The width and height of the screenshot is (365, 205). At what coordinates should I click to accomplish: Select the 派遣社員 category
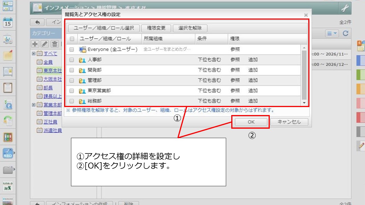click(52, 130)
